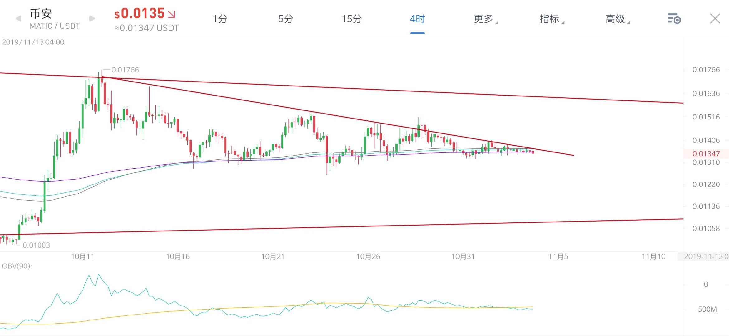Screen dimensions: 729x336
Task: Click the 0.01516 axis price label
Action: pyautogui.click(x=706, y=117)
